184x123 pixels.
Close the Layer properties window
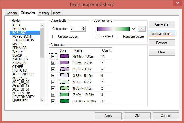tap(178, 3)
